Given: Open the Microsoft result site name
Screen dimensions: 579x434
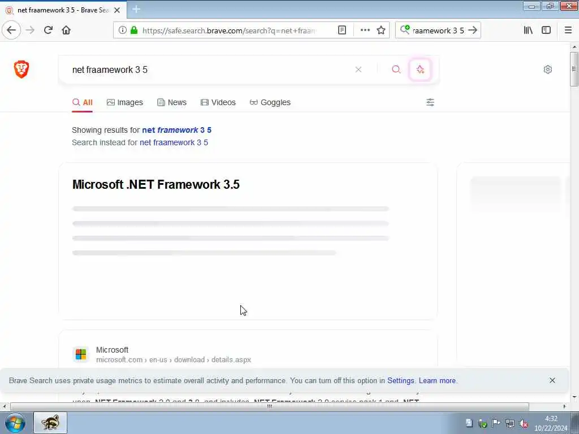Looking at the screenshot, I should (x=113, y=349).
